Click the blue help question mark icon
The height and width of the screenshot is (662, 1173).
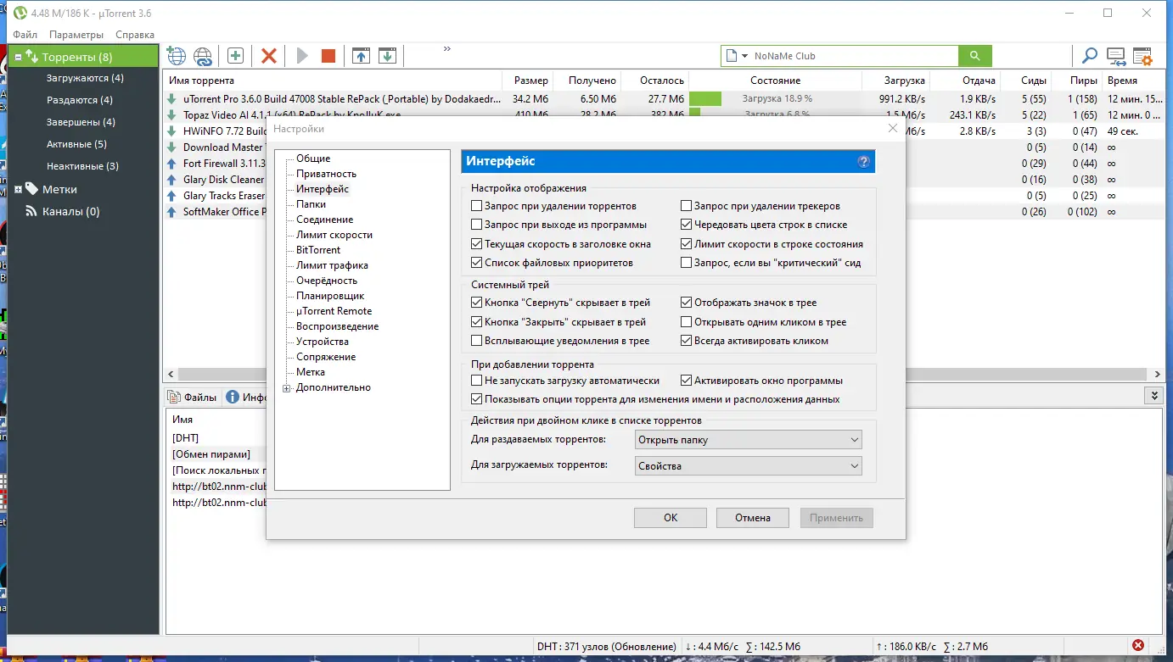click(864, 161)
